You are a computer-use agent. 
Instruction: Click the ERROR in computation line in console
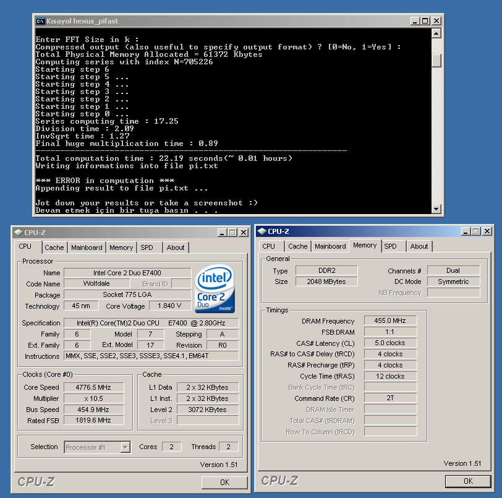tap(105, 181)
